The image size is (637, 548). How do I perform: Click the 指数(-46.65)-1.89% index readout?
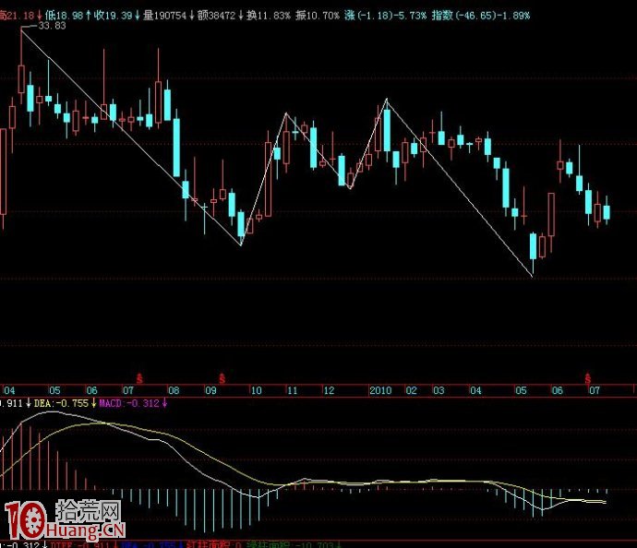click(x=481, y=16)
